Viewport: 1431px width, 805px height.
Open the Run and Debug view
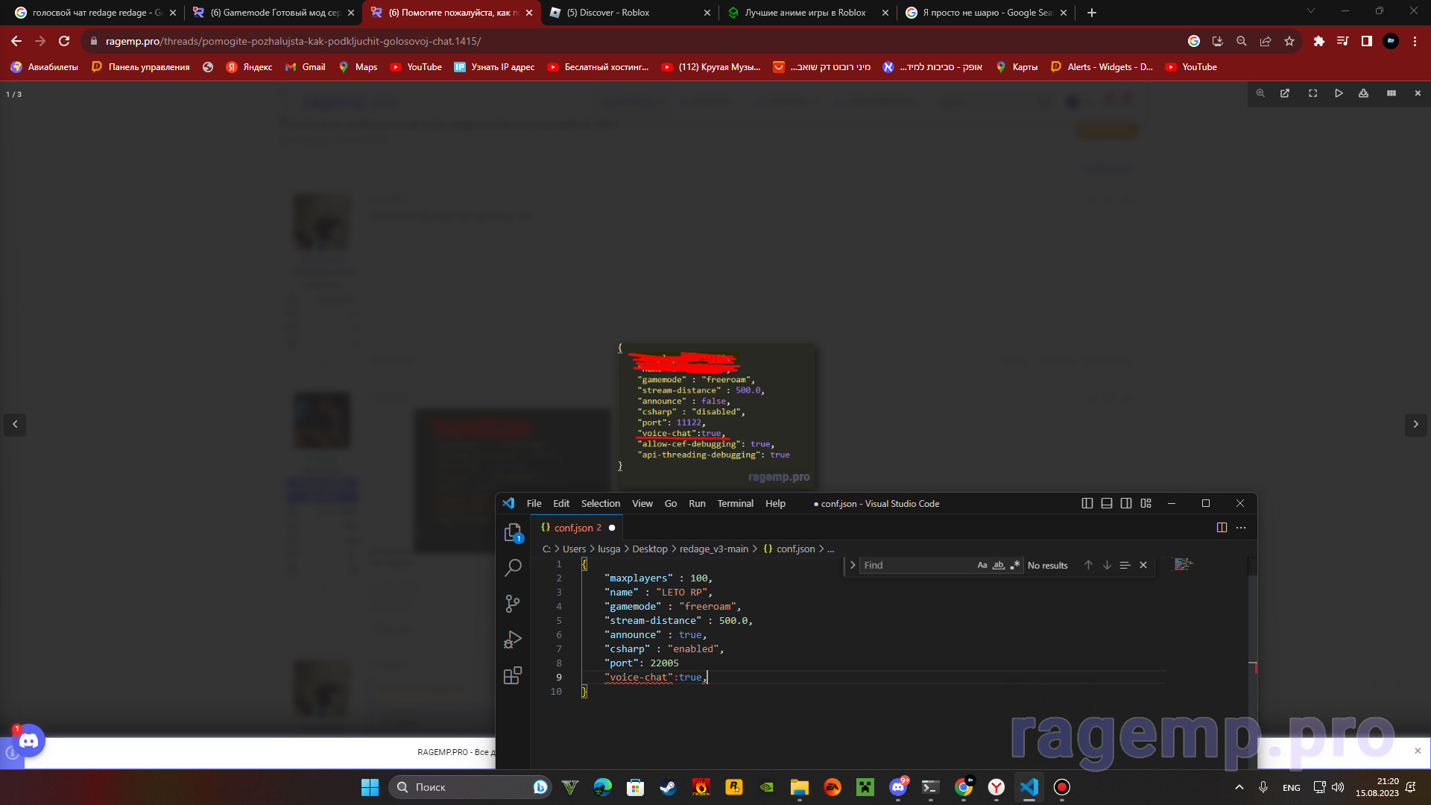click(513, 640)
